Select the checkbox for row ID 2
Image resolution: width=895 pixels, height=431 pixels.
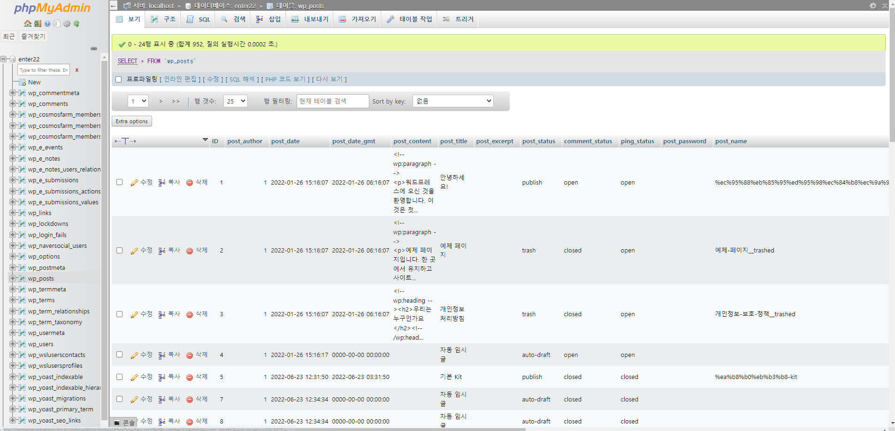coord(120,251)
